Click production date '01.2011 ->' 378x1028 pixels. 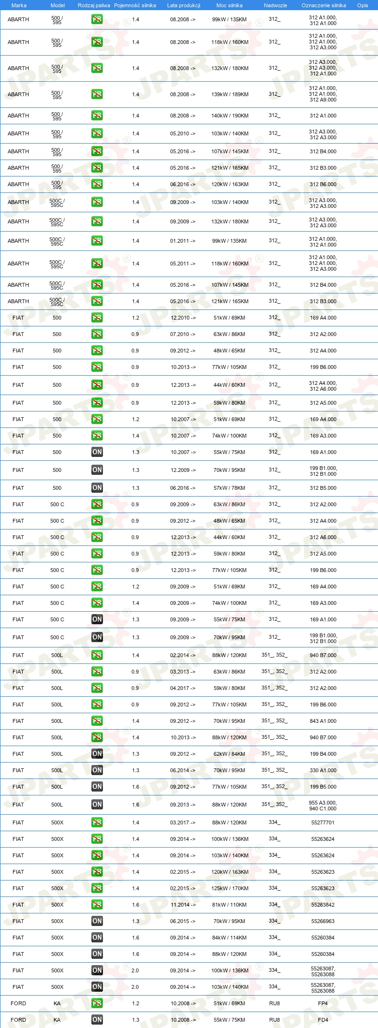pyautogui.click(x=183, y=241)
